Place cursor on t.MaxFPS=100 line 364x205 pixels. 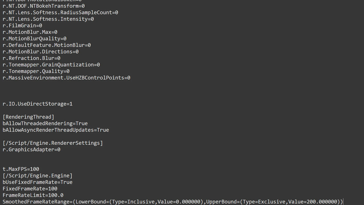coord(21,169)
